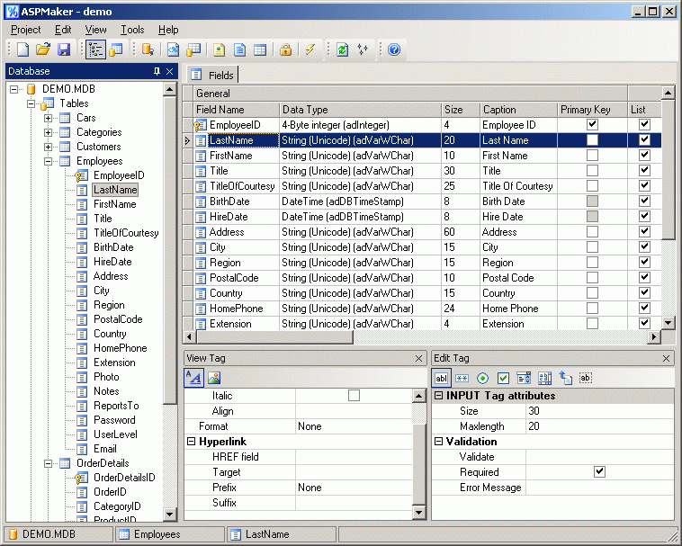Viewport: 682px width, 546px height.
Task: Choose the password edit tag icon
Action: point(462,378)
